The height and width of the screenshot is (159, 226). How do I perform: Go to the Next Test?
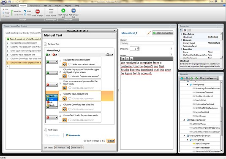(77, 148)
